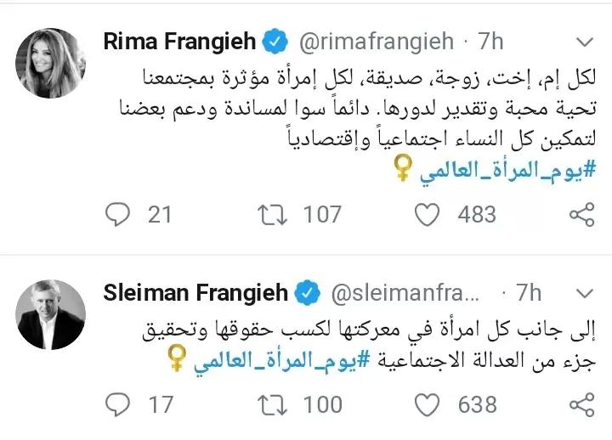Open options chevron on Sleiman's tweet
The image size is (612, 440).
click(x=584, y=293)
